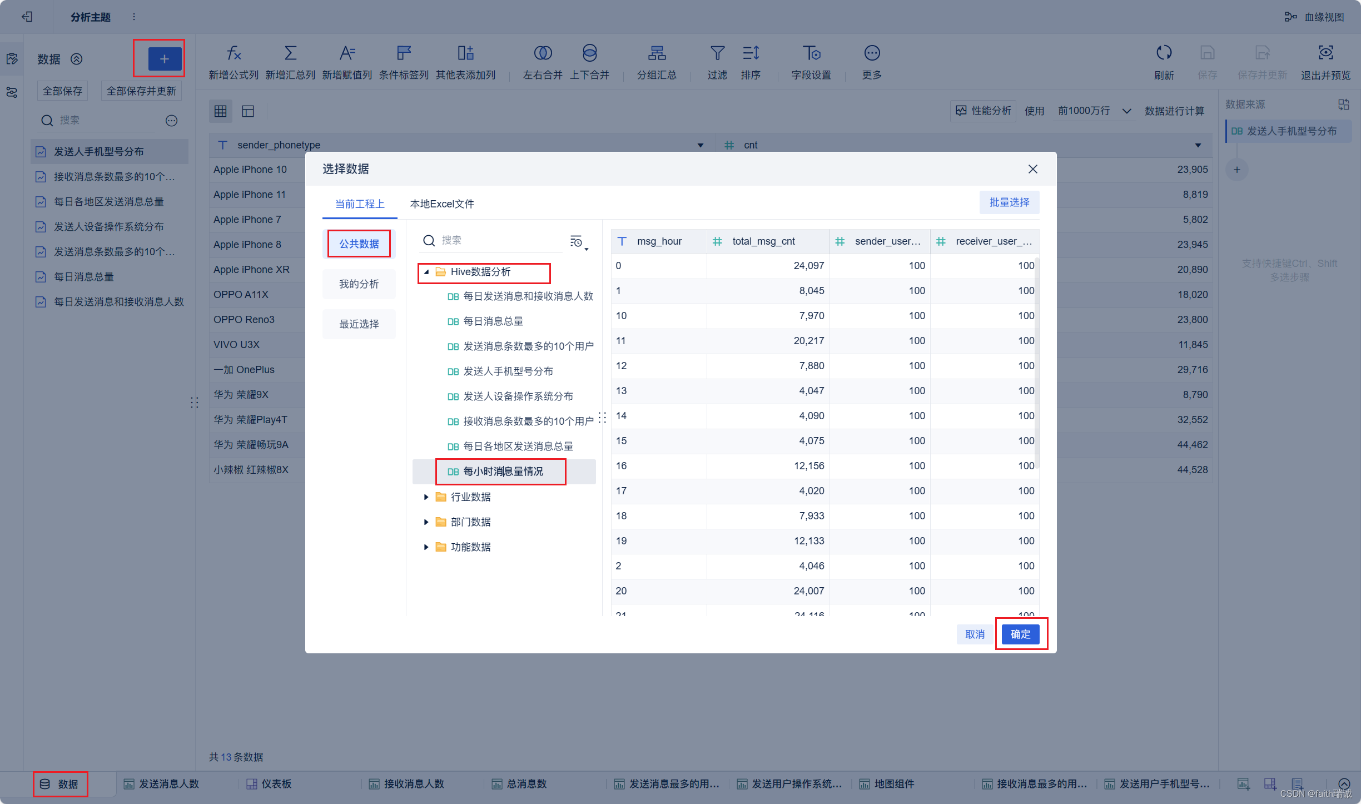The width and height of the screenshot is (1361, 804).
Task: Switch to the structure layout view icon
Action: [x=248, y=111]
